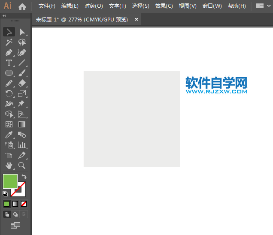Choose the Column Graph tool

(x=22, y=145)
